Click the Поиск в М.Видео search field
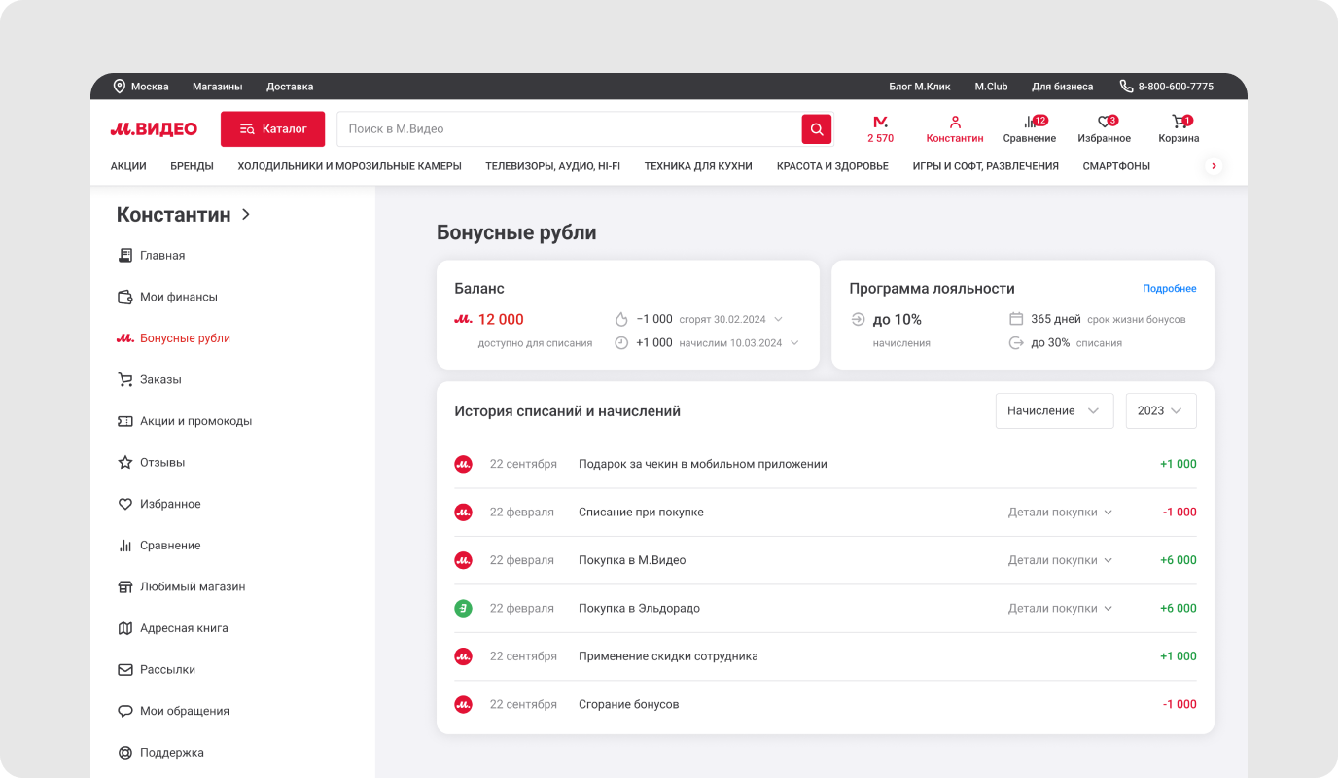The image size is (1338, 778). (x=569, y=129)
